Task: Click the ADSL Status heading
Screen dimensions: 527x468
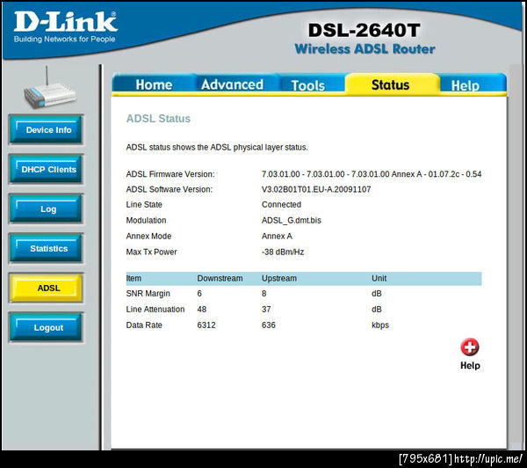Action: click(x=158, y=119)
